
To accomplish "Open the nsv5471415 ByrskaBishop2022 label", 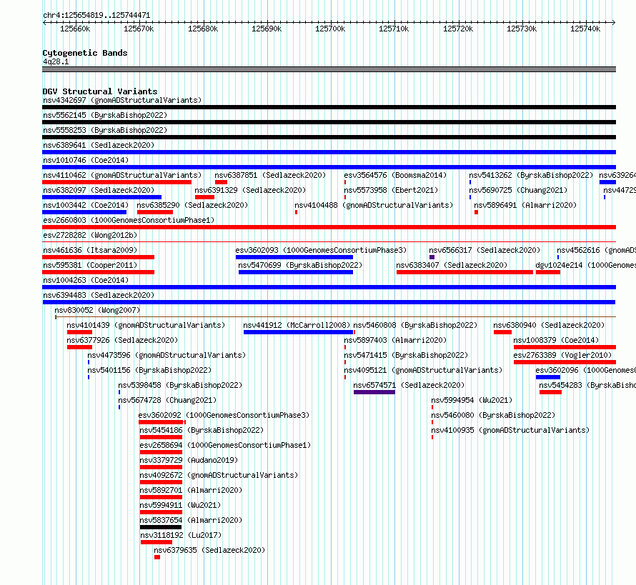I will (406, 355).
